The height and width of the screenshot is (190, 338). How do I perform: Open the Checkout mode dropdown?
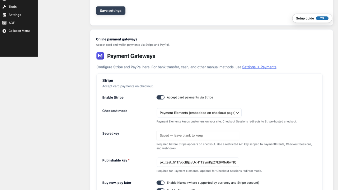pyautogui.click(x=199, y=113)
